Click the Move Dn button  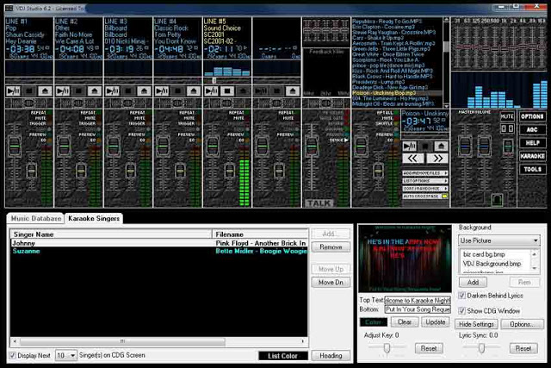pos(331,283)
